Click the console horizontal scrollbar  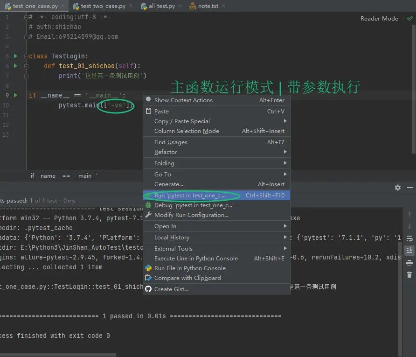coord(58,355)
